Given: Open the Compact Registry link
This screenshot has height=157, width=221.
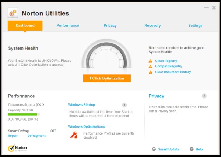Looking at the screenshot, I should 168,66.
